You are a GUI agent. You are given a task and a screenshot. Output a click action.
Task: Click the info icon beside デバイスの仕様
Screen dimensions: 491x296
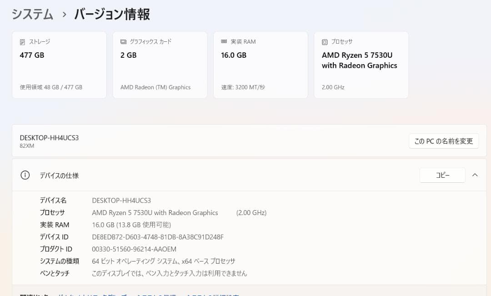coord(25,175)
